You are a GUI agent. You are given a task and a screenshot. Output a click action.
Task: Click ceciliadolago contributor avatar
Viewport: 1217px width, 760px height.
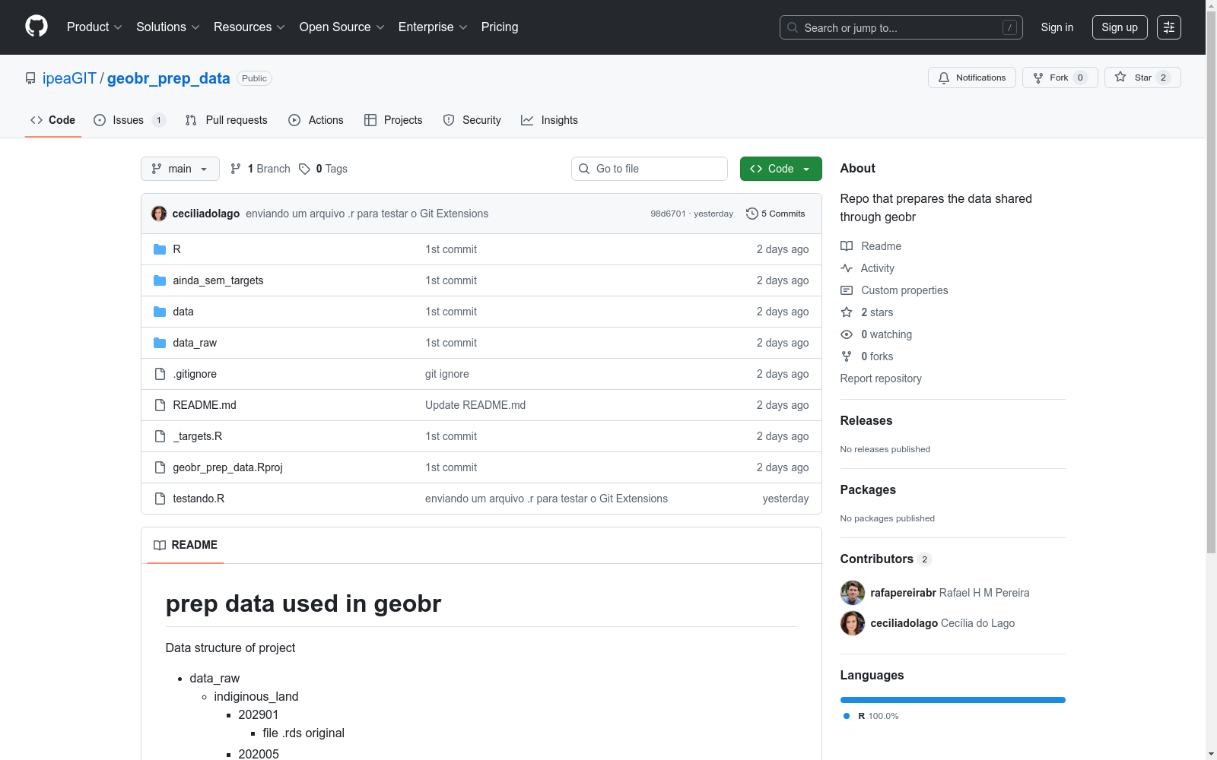[x=853, y=623]
